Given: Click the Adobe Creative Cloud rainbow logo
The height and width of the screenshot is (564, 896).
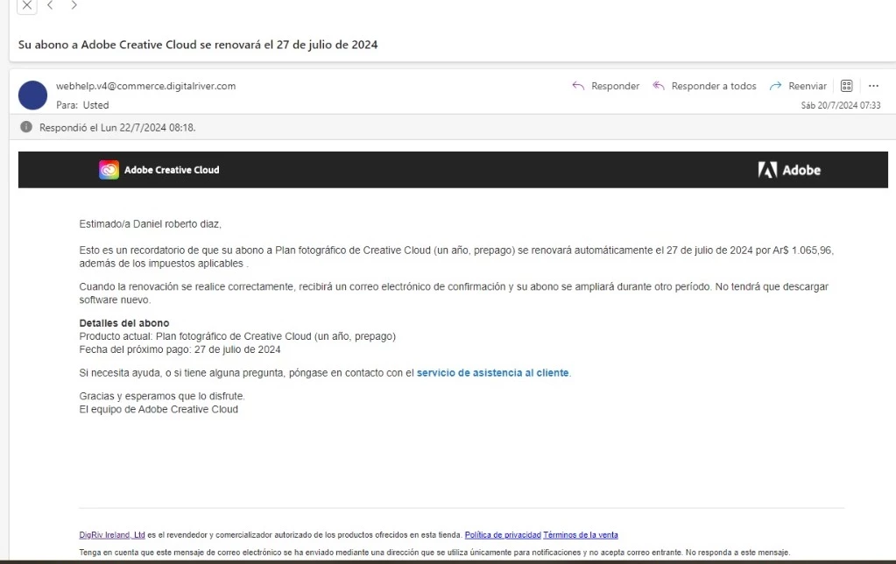Looking at the screenshot, I should (109, 170).
